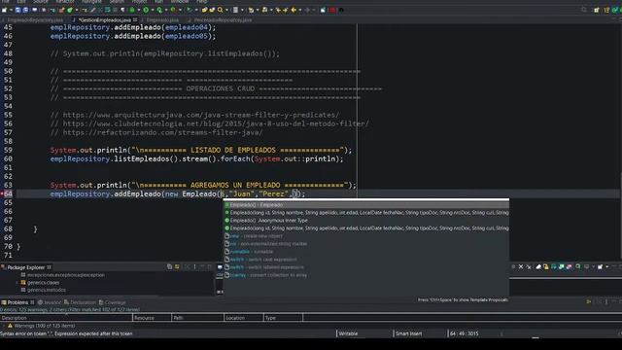
Task: Click the Location column header
Action: pos(244,318)
